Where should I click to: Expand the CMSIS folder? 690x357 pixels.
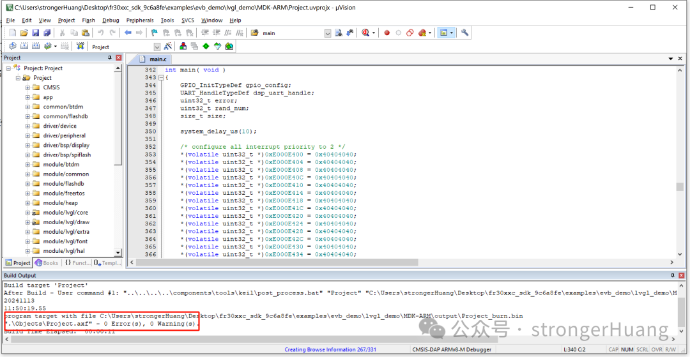pyautogui.click(x=27, y=87)
